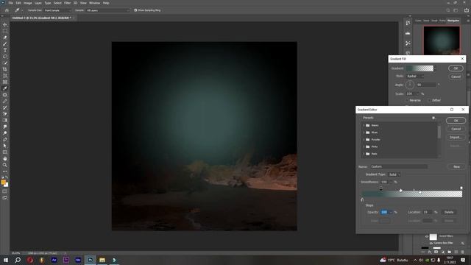Screen dimensions: 471x265
Task: Open the Style Radial dropdown
Action: (x=415, y=77)
